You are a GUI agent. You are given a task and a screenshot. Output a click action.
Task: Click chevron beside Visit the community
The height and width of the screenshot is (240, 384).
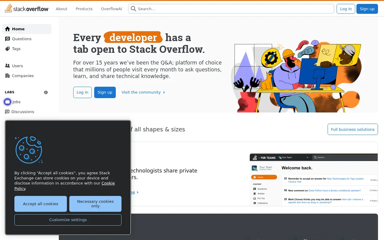coord(164,92)
